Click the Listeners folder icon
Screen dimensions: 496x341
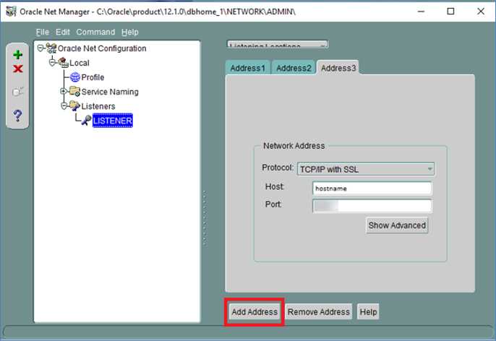pyautogui.click(x=74, y=106)
